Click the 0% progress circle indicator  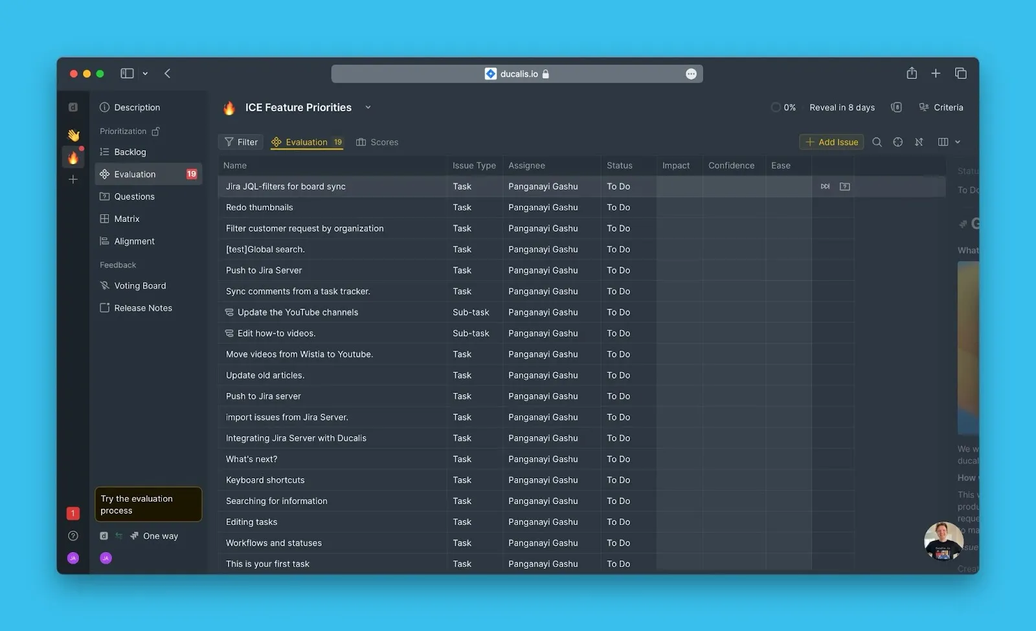[776, 107]
